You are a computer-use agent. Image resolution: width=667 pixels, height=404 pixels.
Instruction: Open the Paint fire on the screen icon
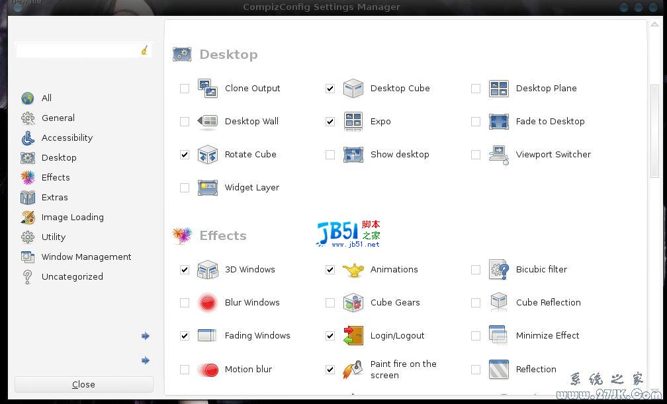pyautogui.click(x=353, y=369)
